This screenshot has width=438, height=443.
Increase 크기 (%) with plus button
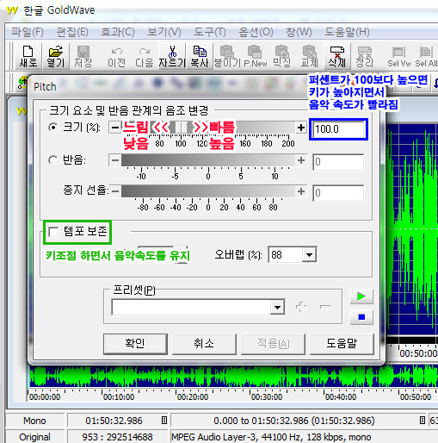click(301, 128)
